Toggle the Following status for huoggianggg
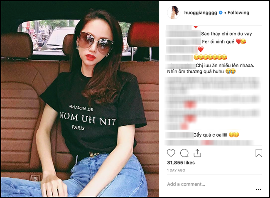The image size is (270, 198). pyautogui.click(x=237, y=13)
